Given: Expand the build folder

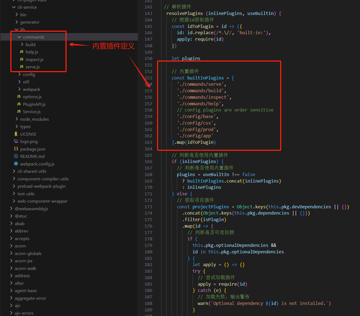Looking at the screenshot, I should (22, 44).
